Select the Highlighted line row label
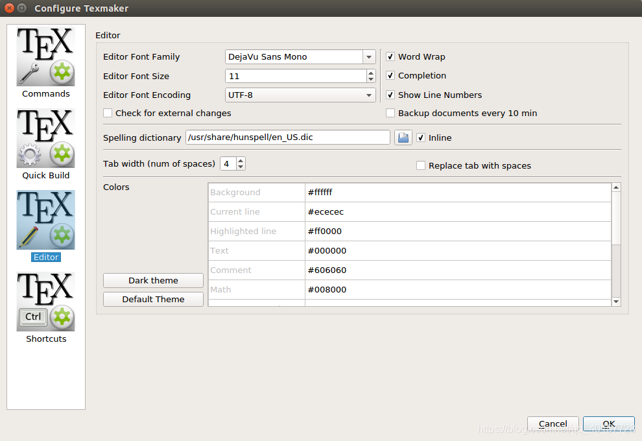 coord(257,232)
